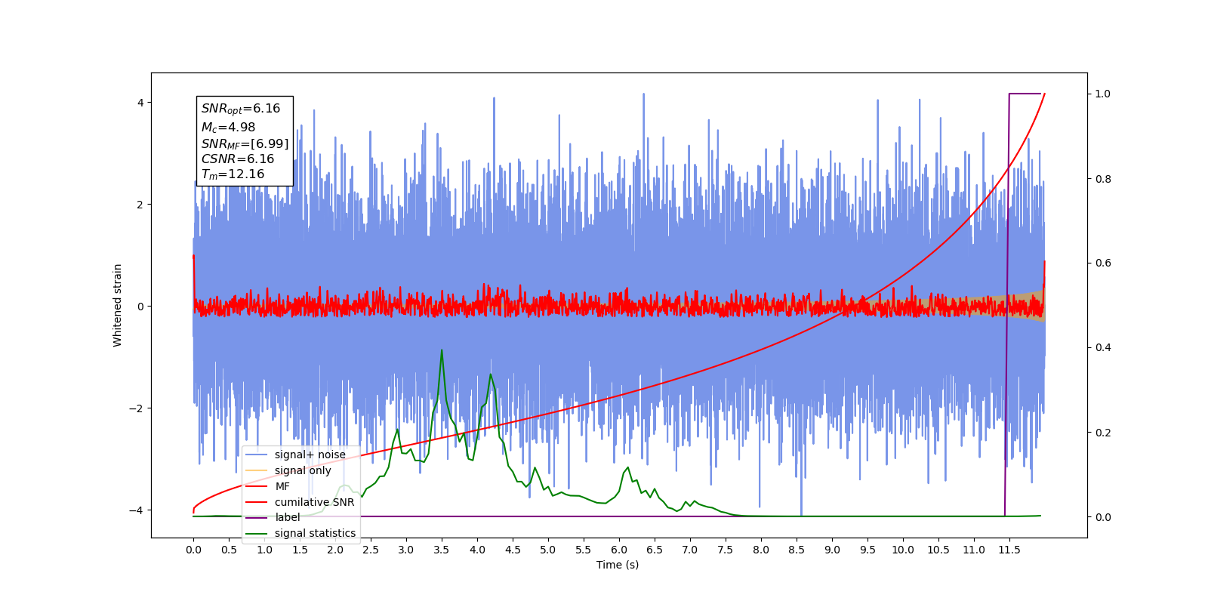This screenshot has width=1208, height=604.
Task: Click the left-axis tick label 4
Action: (x=140, y=103)
